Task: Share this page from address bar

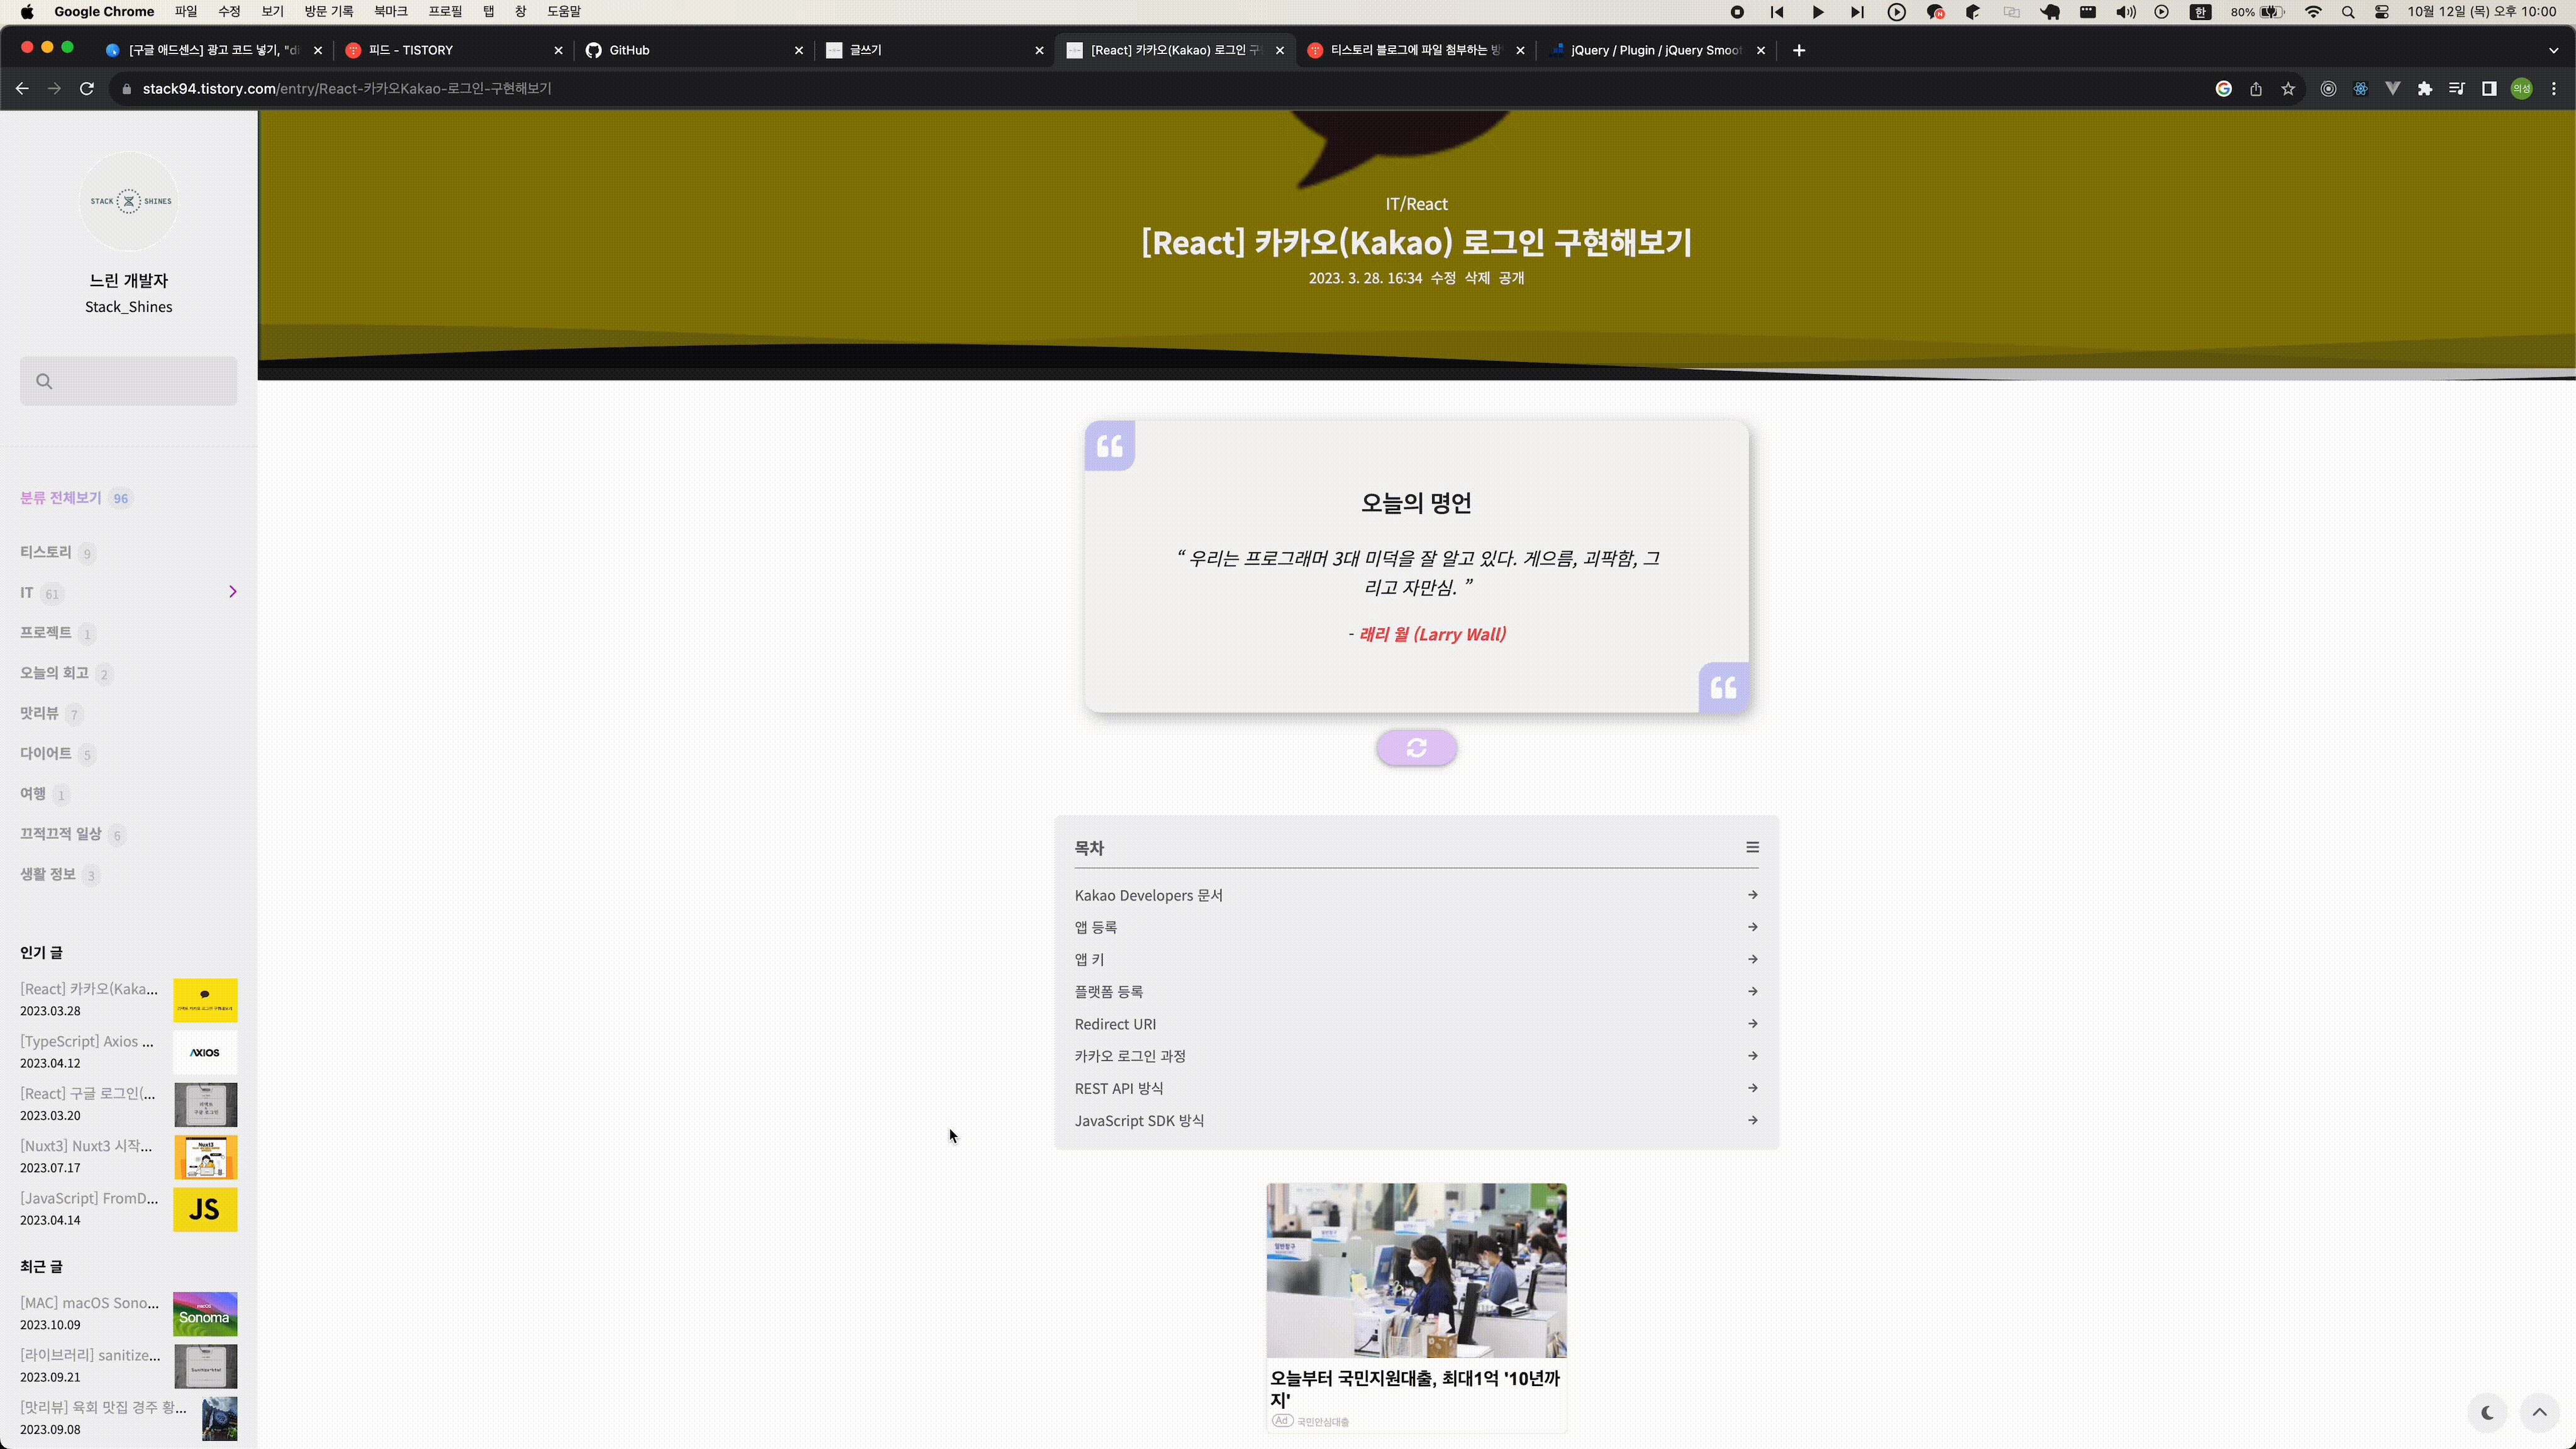Action: pyautogui.click(x=2256, y=89)
